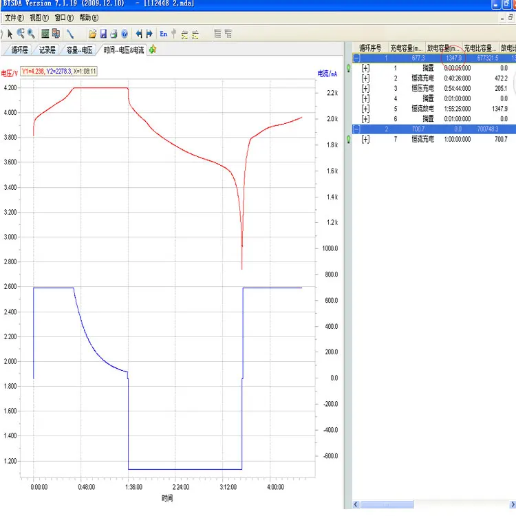Screen dimensions: 516x516
Task: Switch to the 容量--电压 tab
Action: (x=79, y=50)
